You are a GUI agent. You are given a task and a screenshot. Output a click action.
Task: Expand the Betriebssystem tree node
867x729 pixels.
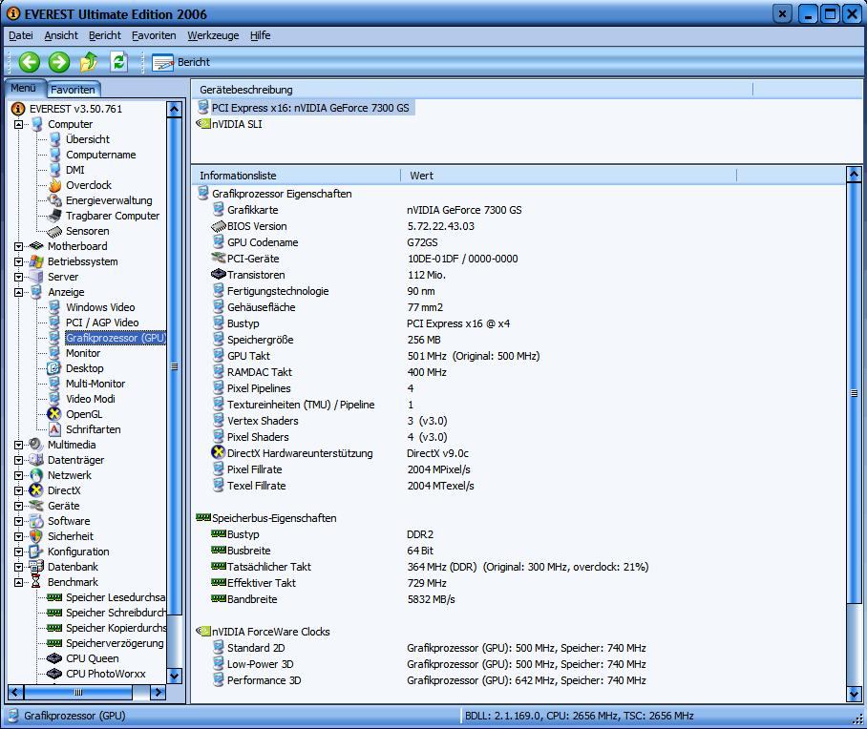(18, 261)
